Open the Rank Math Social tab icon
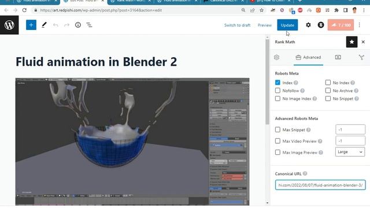The height and width of the screenshot is (208, 370). tap(361, 57)
